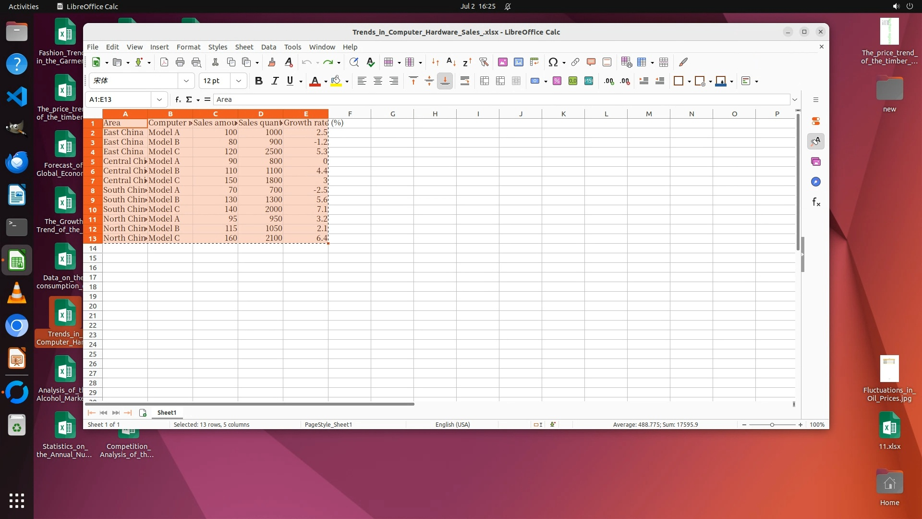Expand the font size dropdown

(x=239, y=81)
